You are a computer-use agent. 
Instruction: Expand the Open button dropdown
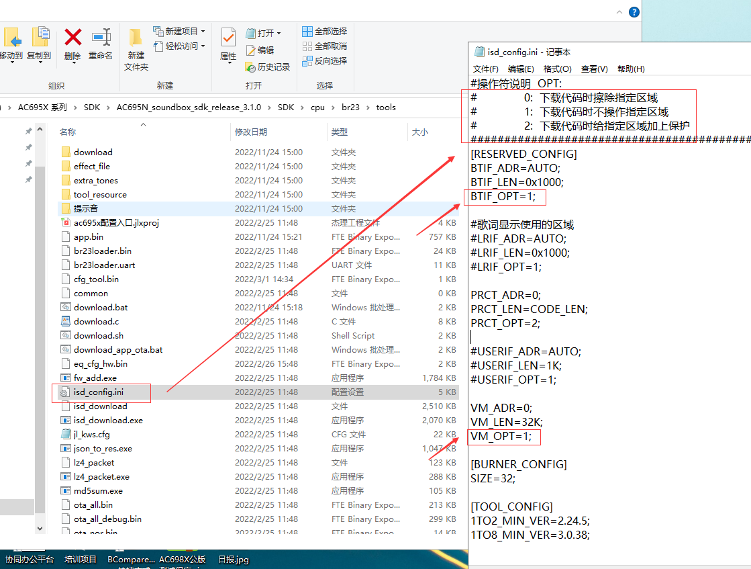click(279, 34)
